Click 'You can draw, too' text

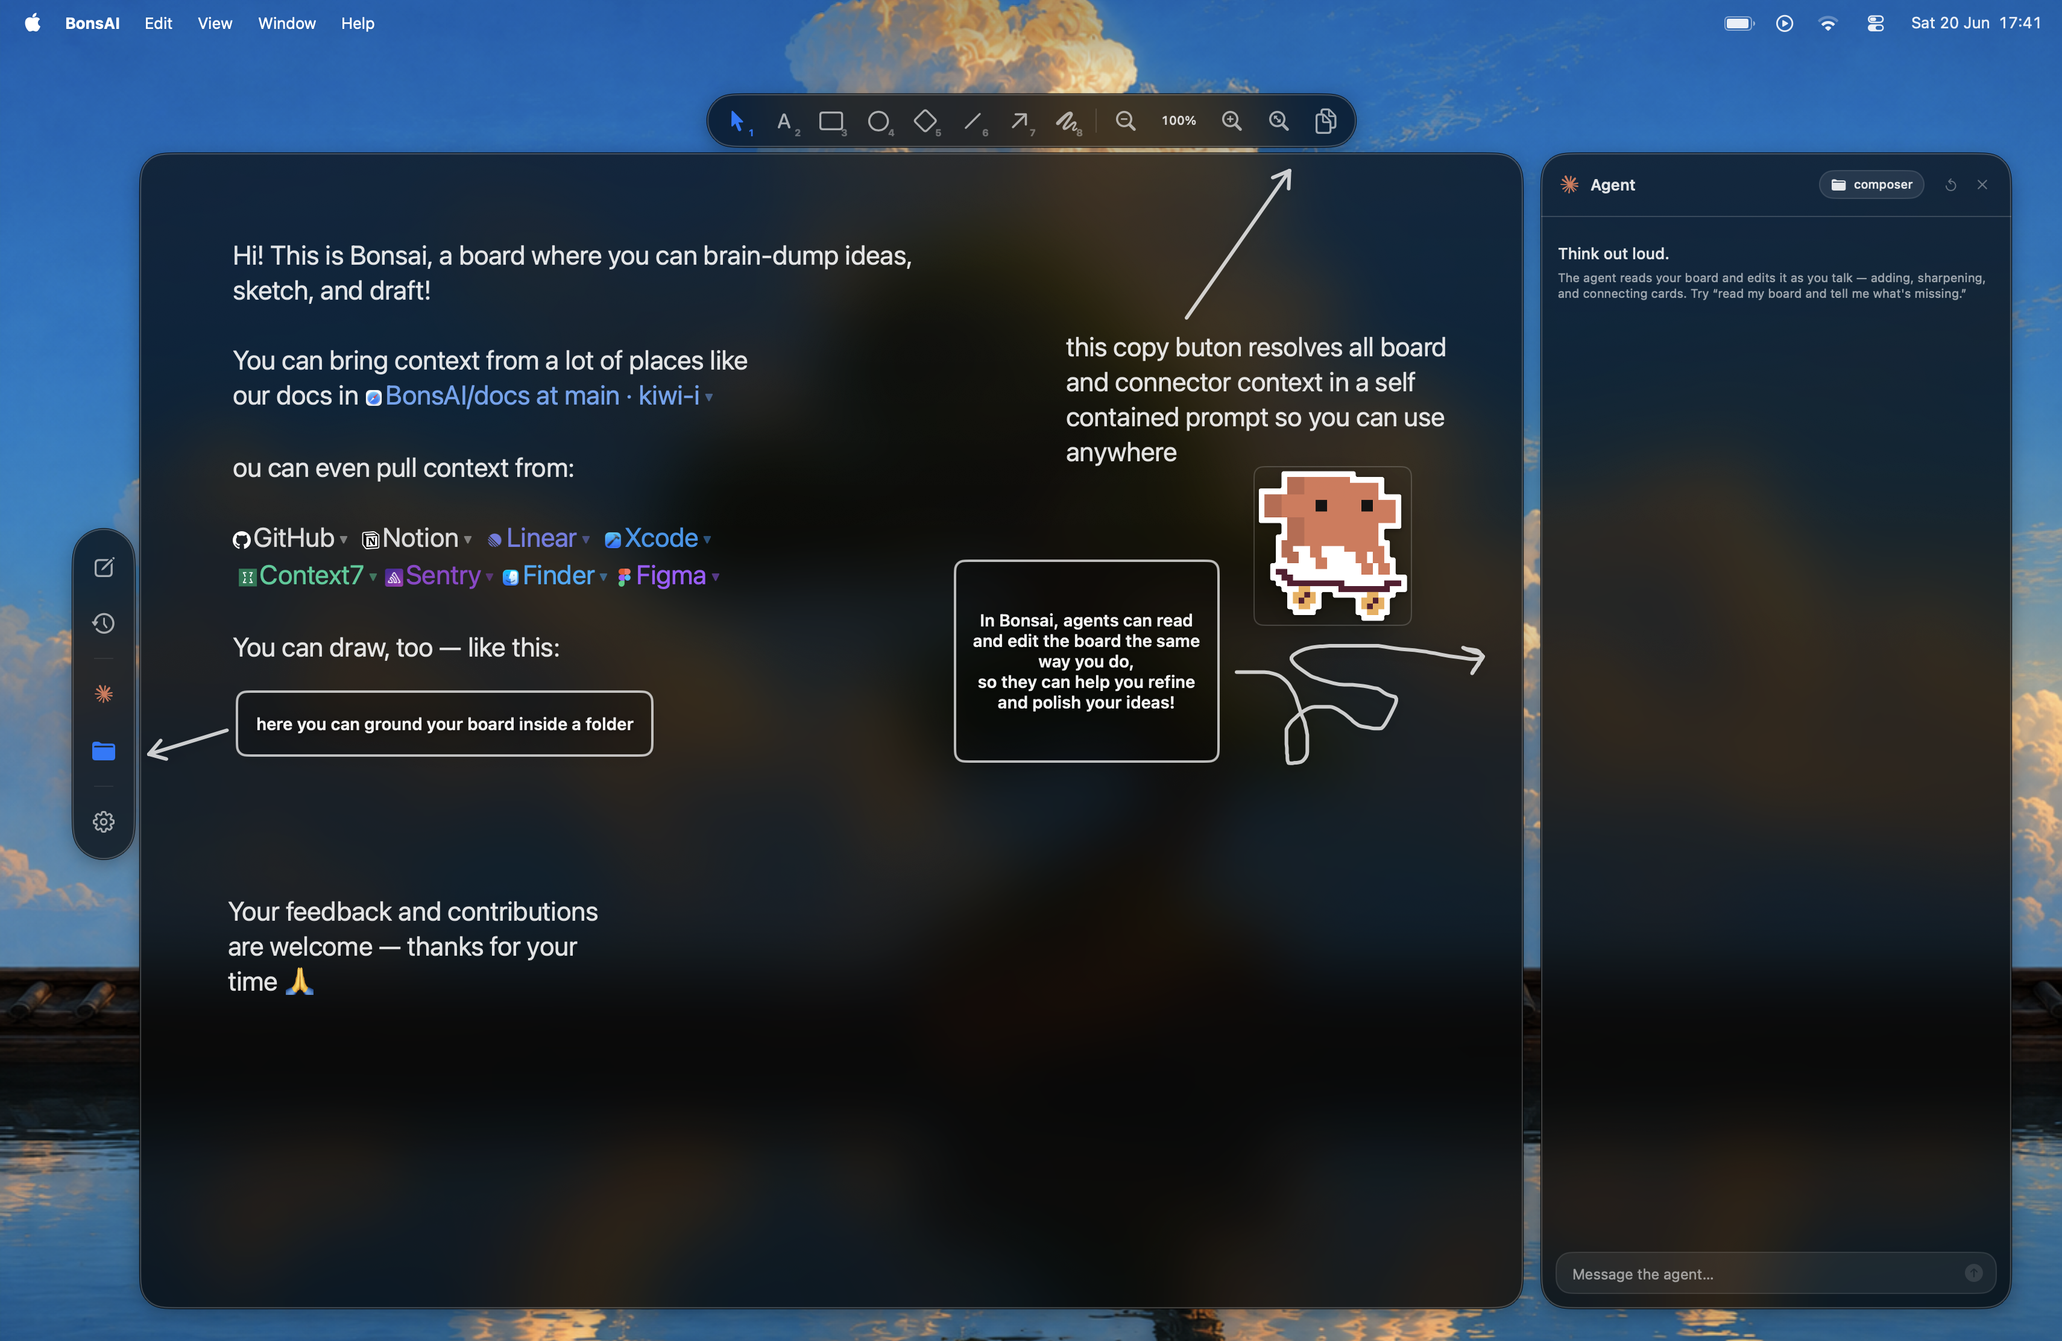[x=396, y=647]
